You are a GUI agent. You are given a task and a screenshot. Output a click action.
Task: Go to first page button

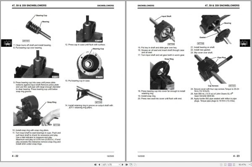[95, 164]
